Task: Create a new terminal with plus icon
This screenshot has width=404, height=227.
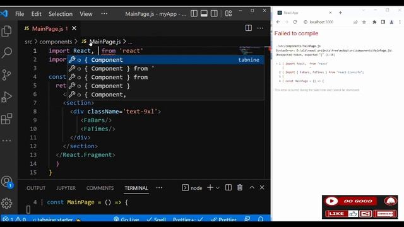Action: click(x=210, y=188)
